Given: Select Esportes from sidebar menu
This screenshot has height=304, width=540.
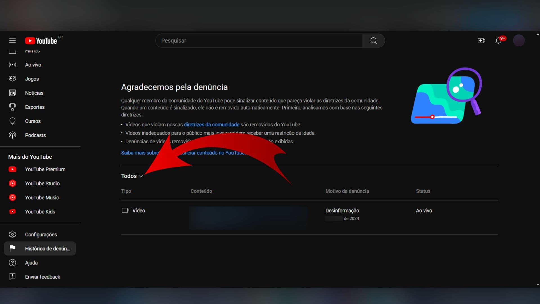Looking at the screenshot, I should coord(35,107).
